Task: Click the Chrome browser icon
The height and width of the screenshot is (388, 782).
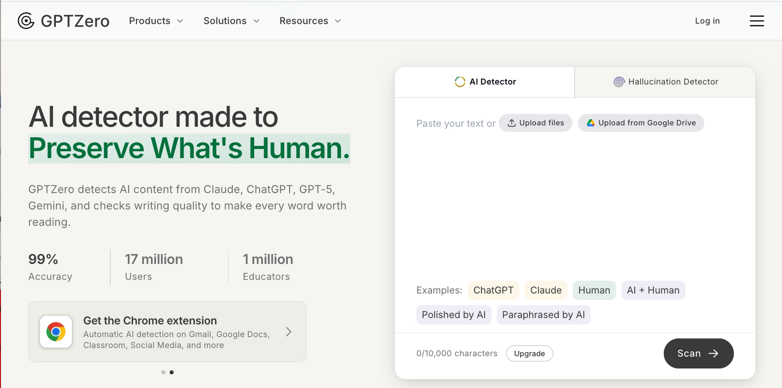Action: point(56,332)
